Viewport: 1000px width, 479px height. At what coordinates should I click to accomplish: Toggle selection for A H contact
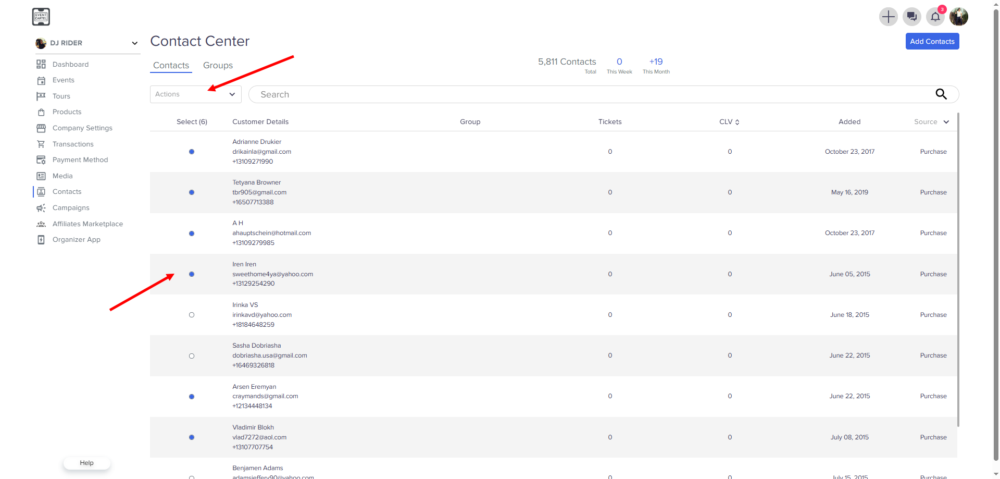tap(192, 234)
